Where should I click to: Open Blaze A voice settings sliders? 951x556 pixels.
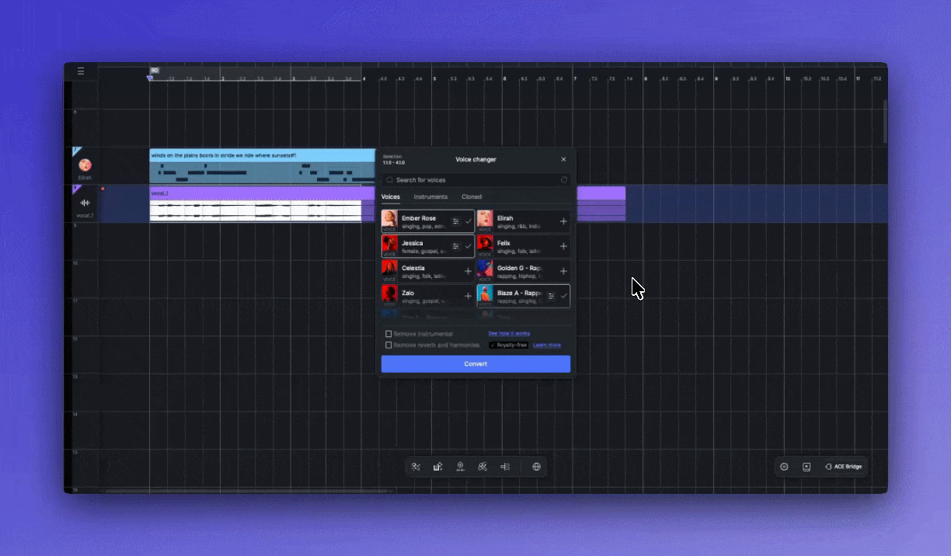tap(551, 296)
